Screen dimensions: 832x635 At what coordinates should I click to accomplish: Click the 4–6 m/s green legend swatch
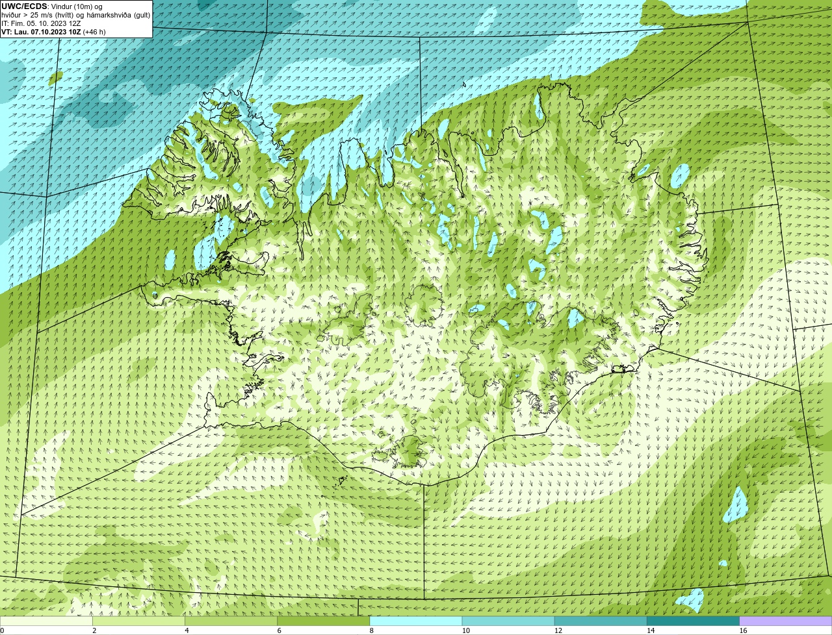[x=231, y=621]
